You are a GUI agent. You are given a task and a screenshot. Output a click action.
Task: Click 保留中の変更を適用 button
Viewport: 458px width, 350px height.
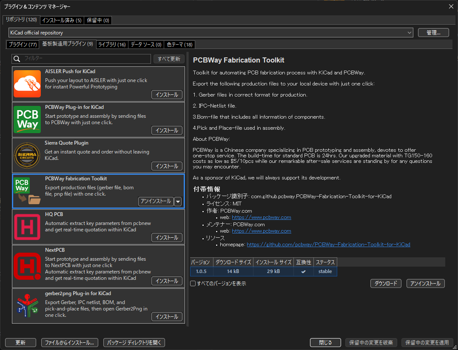pyautogui.click(x=427, y=342)
